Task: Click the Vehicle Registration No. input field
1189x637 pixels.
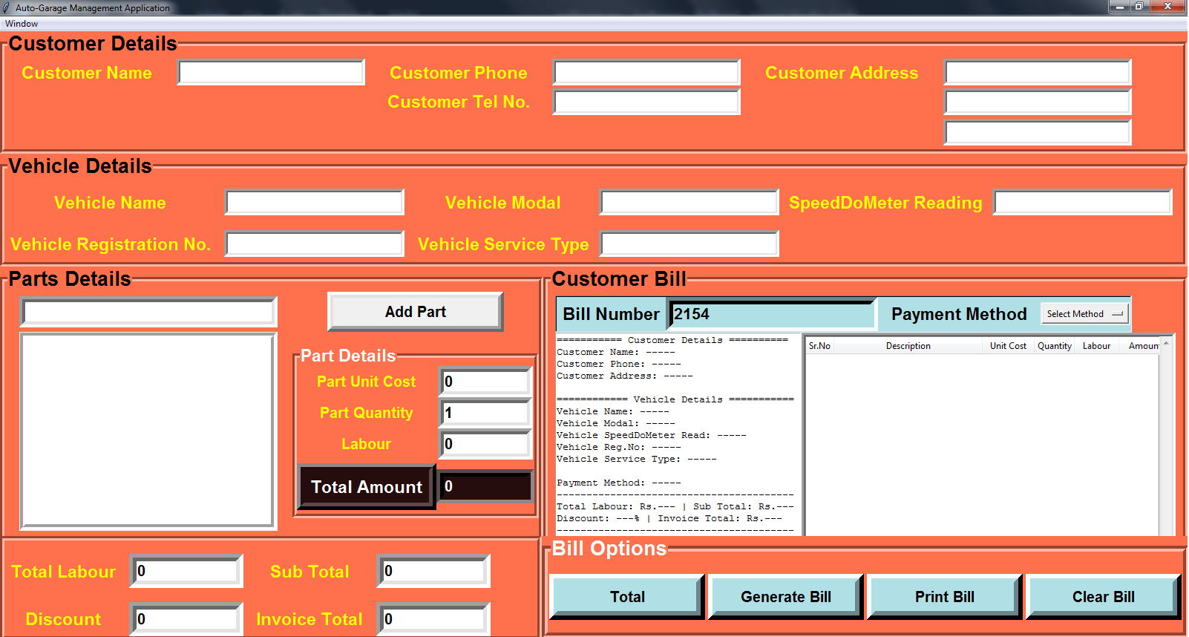Action: (315, 244)
